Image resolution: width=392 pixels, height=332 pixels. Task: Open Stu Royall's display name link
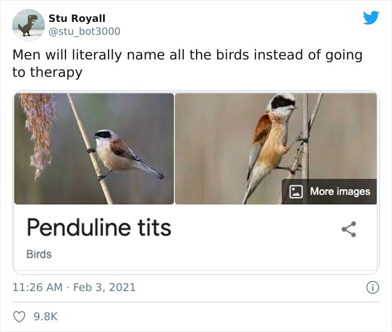coord(77,19)
